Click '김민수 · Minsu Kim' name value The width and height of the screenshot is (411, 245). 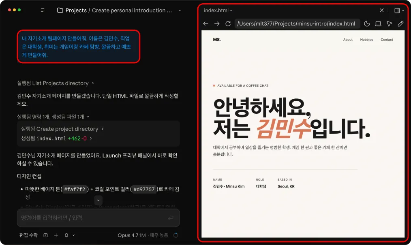(x=229, y=186)
